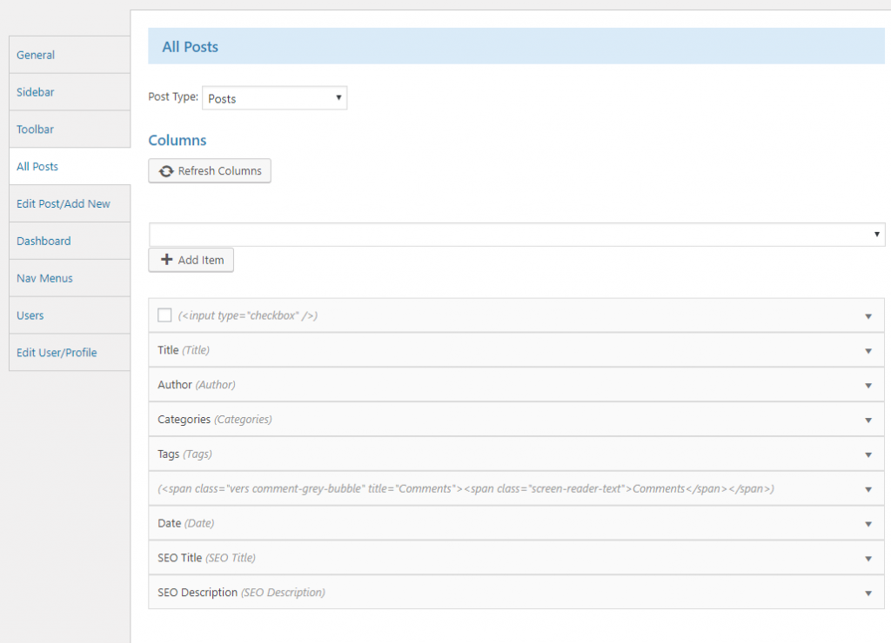Screen dimensions: 891x643
Task: Open the Toolbar settings section
Action: pos(35,129)
